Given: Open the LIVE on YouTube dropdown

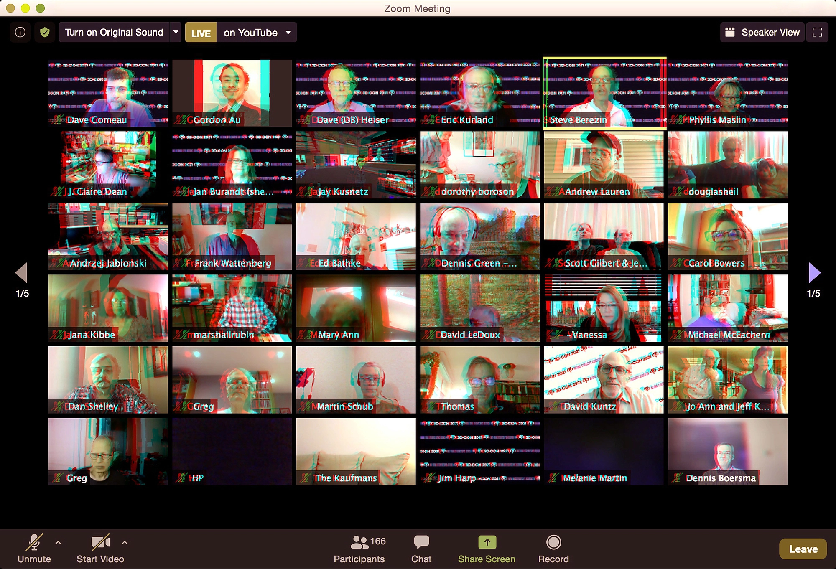Looking at the screenshot, I should (288, 32).
